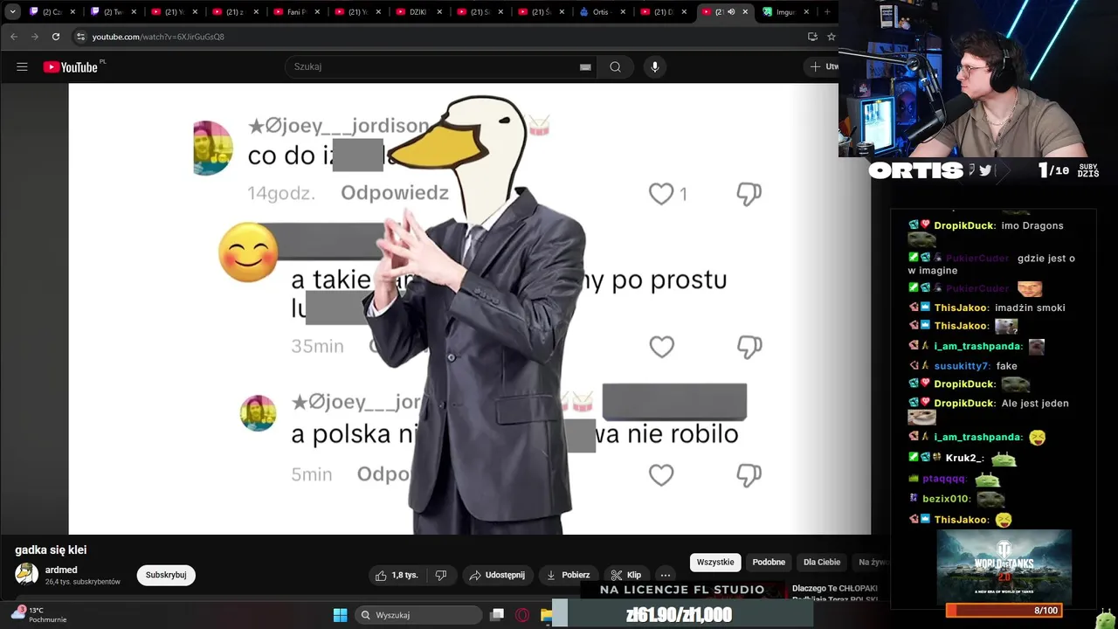Open the YouTube guide hamburger menu

coord(22,66)
